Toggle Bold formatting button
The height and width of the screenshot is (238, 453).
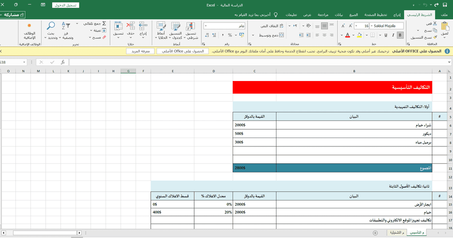tap(400, 35)
